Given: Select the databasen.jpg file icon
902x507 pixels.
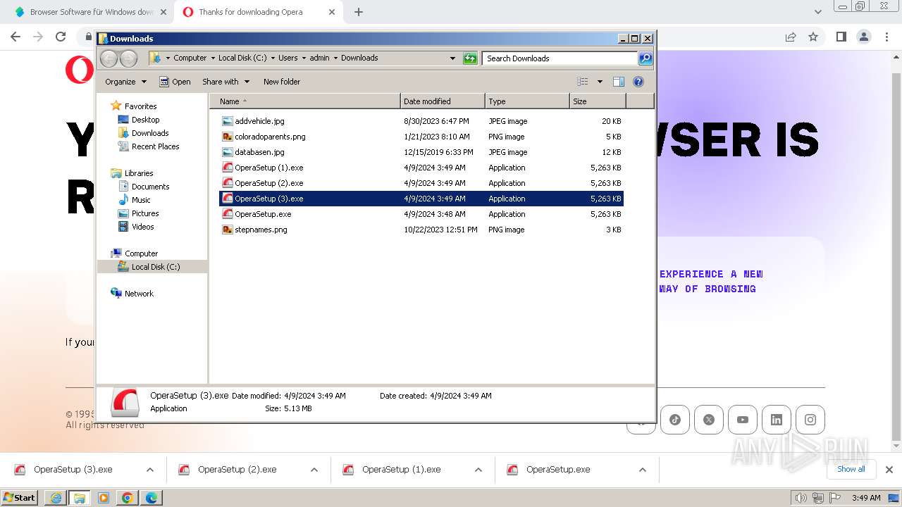Looking at the screenshot, I should pos(227,152).
